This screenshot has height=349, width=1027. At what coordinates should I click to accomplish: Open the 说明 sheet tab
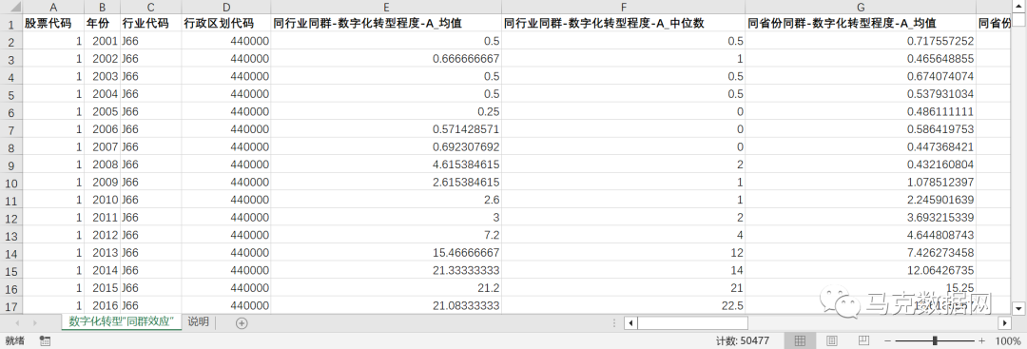tap(198, 321)
